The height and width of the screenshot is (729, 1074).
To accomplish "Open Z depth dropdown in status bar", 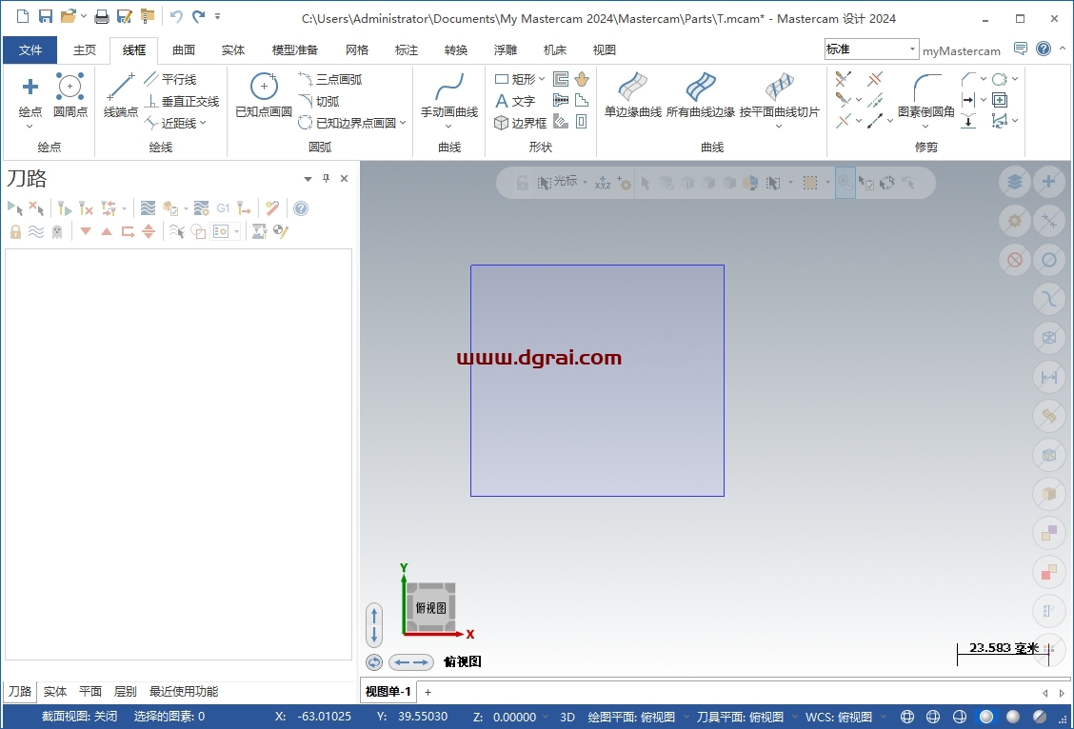I will 546,717.
